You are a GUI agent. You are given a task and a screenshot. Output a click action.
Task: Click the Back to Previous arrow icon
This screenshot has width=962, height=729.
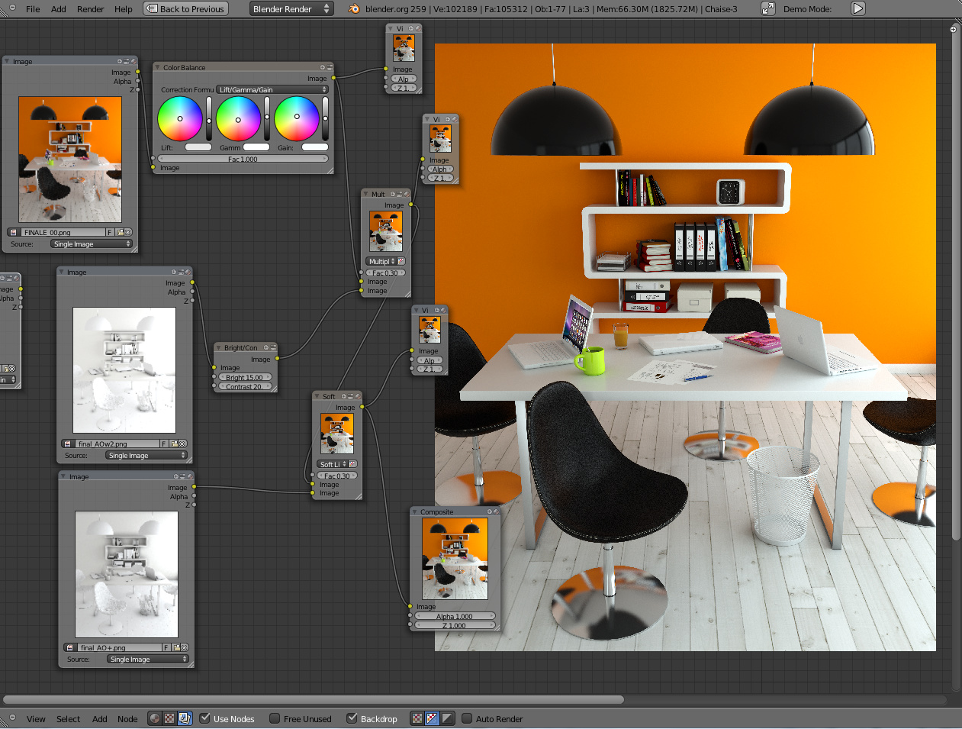[x=153, y=9]
